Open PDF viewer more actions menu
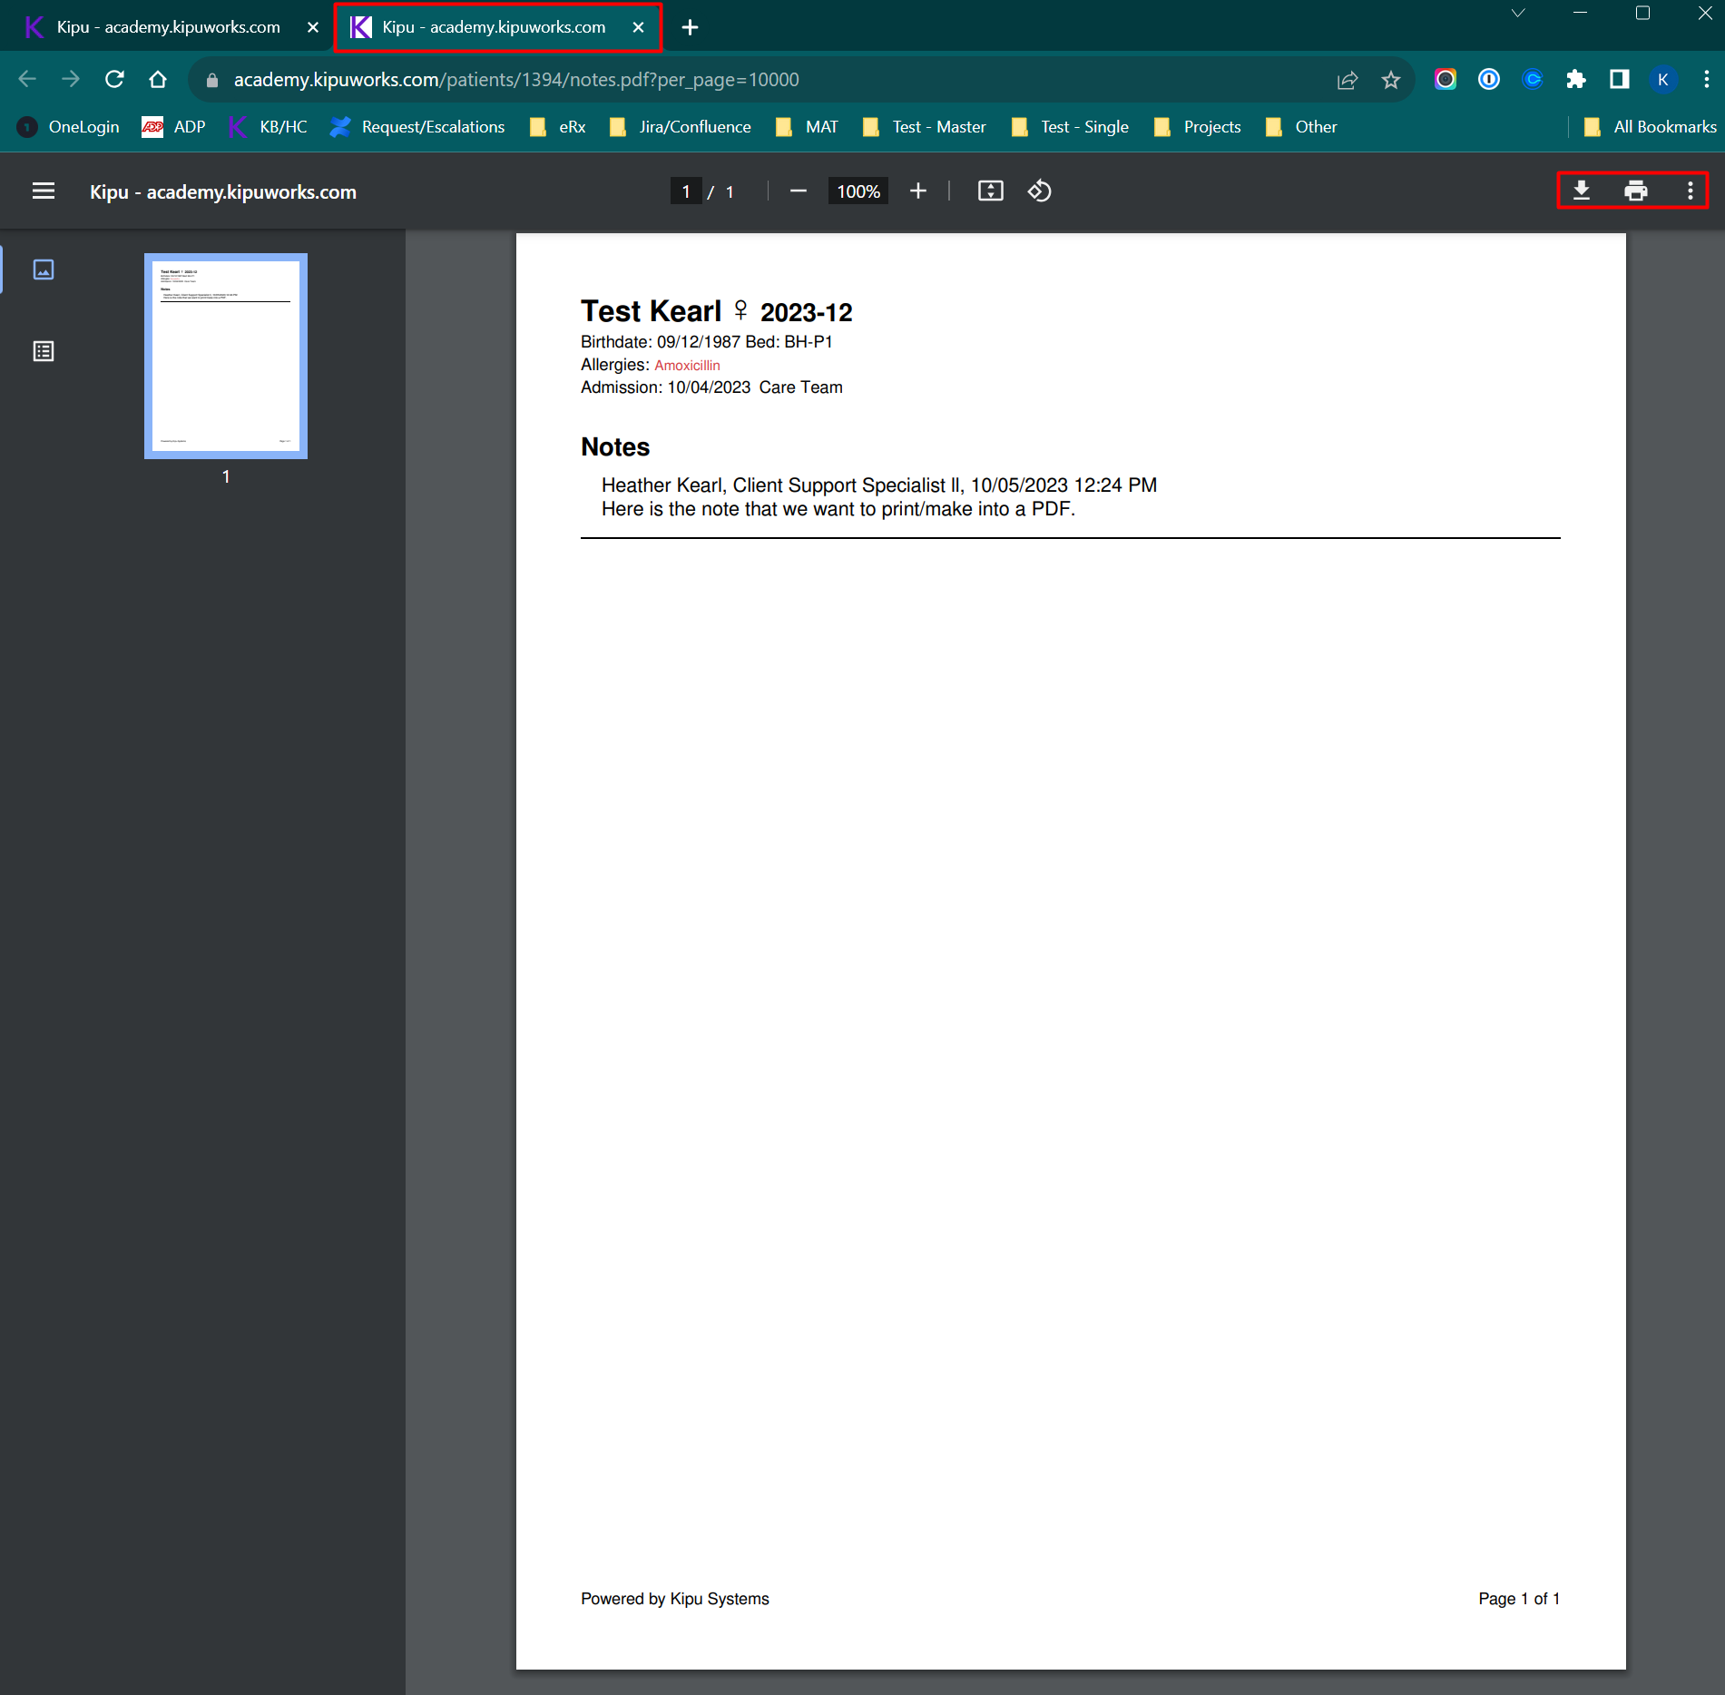Screen dimensions: 1725x1695 (1690, 191)
